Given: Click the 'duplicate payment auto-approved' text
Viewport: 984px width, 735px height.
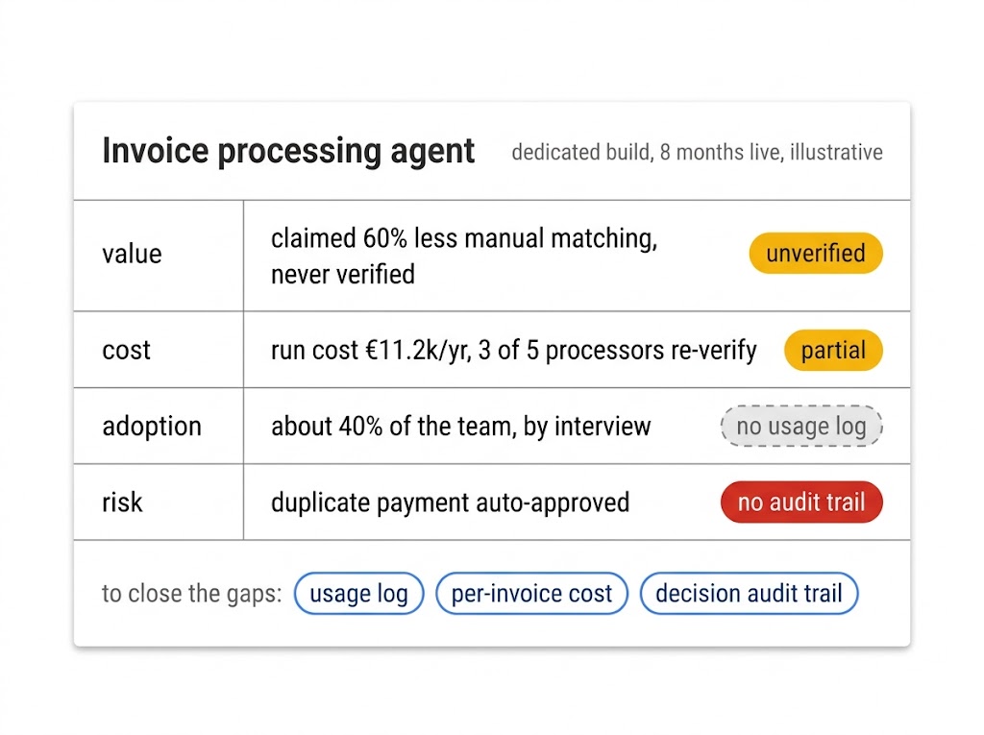Looking at the screenshot, I should 450,502.
